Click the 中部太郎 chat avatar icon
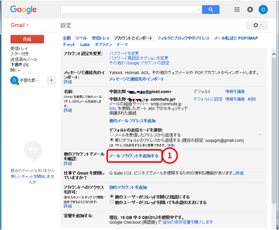279x230 pixels. (14, 80)
